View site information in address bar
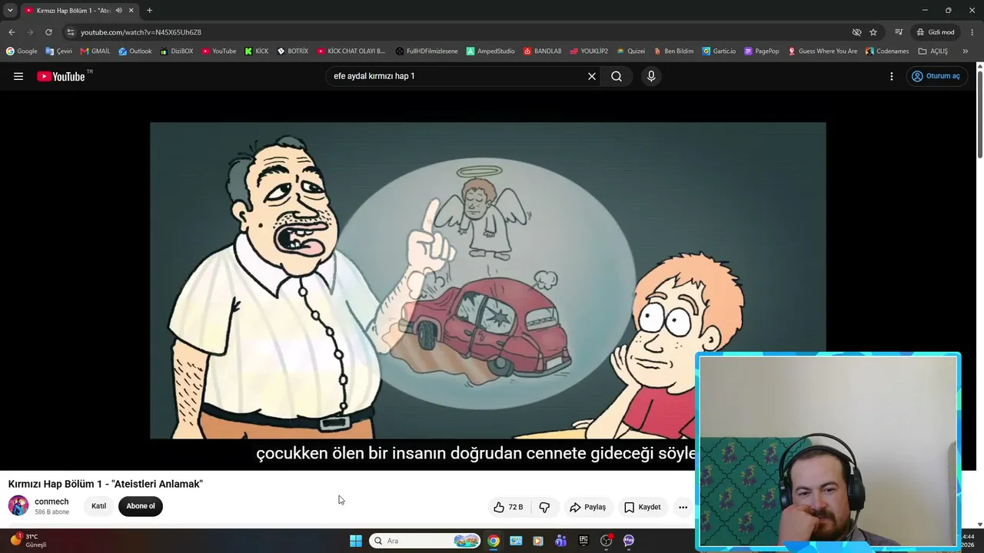984x553 pixels. coord(71,32)
